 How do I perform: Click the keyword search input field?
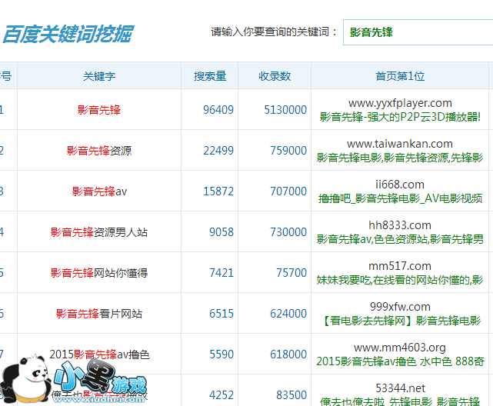(418, 32)
